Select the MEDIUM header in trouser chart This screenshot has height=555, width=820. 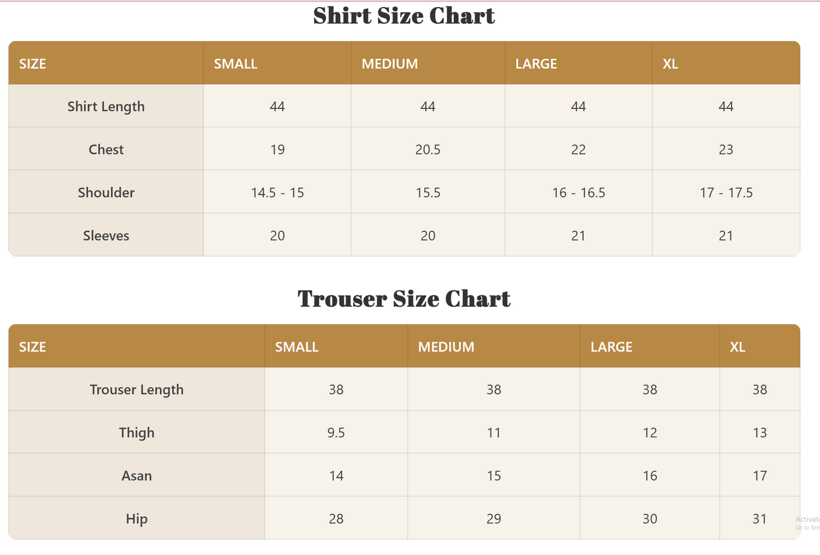[446, 346]
